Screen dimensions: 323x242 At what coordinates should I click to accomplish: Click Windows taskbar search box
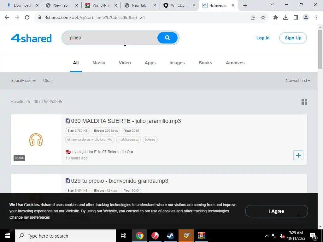click(x=66, y=236)
